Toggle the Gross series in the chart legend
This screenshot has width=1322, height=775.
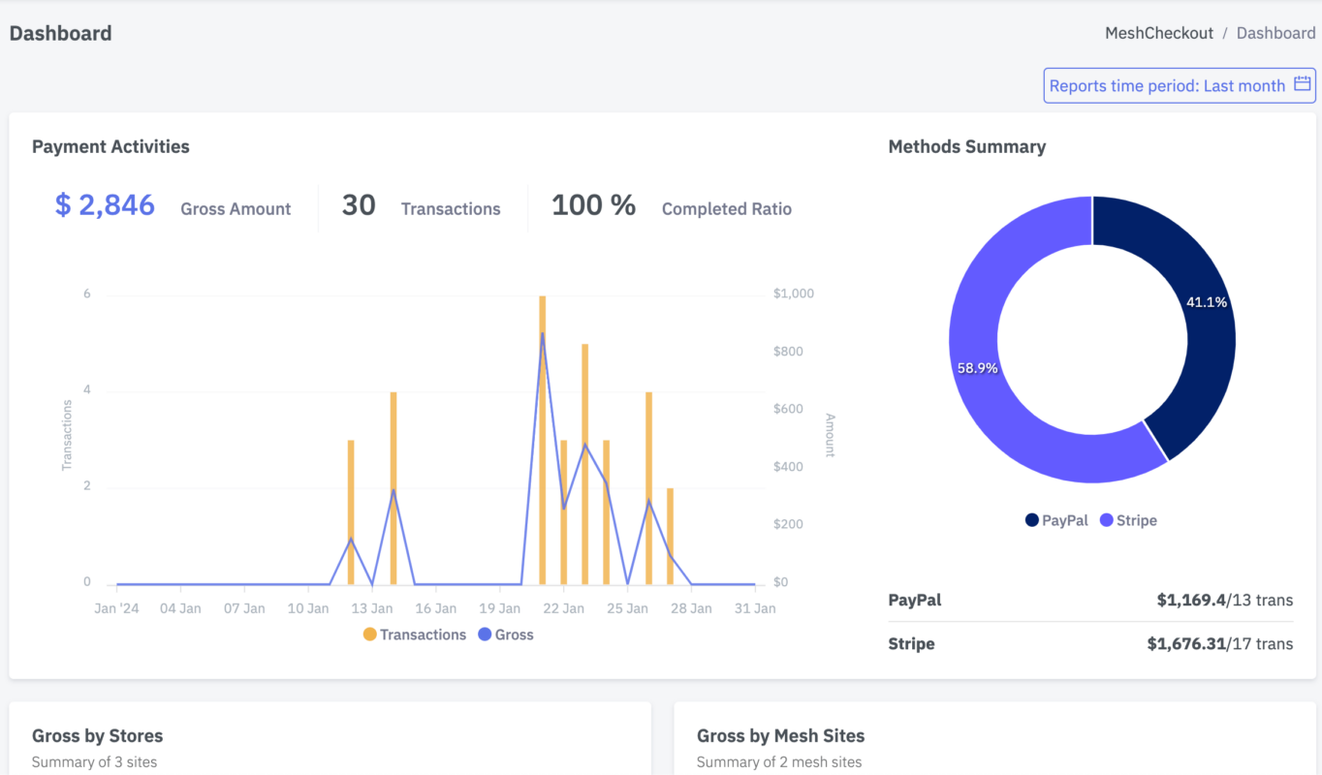coord(514,635)
